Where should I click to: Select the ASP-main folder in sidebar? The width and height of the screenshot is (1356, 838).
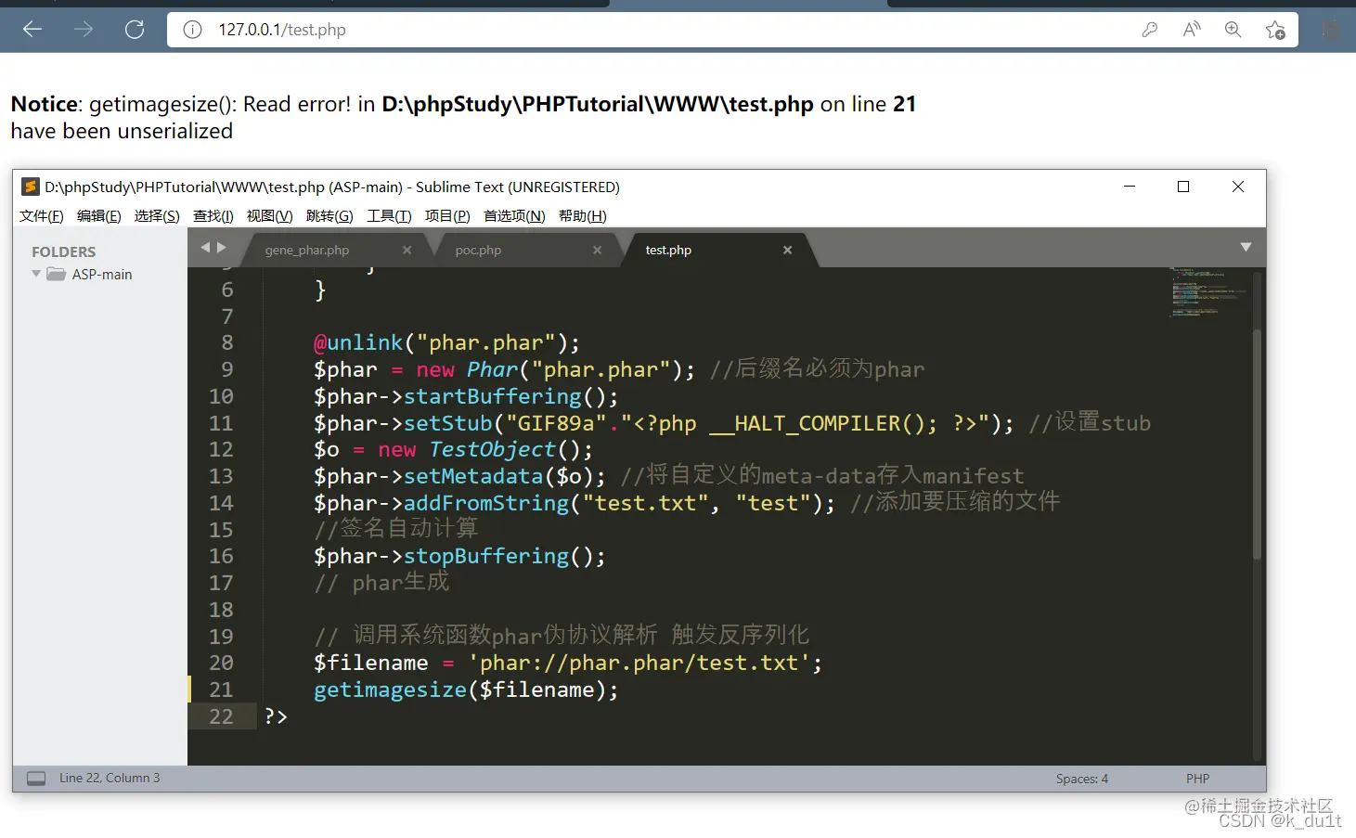[101, 275]
